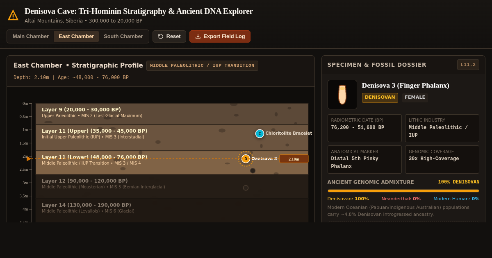Click the FEMALE sex tag
This screenshot has height=258, width=492.
click(x=415, y=97)
